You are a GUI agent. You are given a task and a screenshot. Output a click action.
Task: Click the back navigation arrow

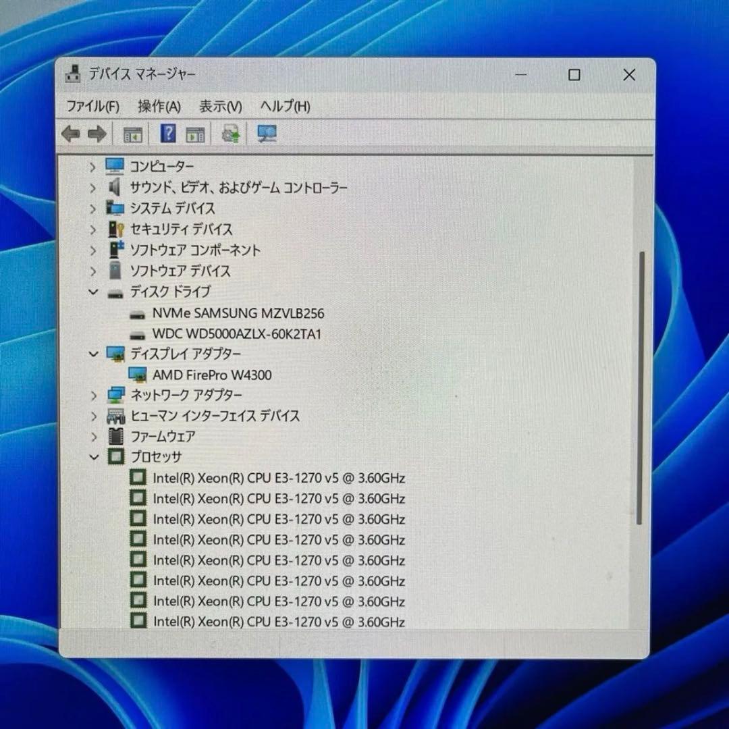point(72,133)
